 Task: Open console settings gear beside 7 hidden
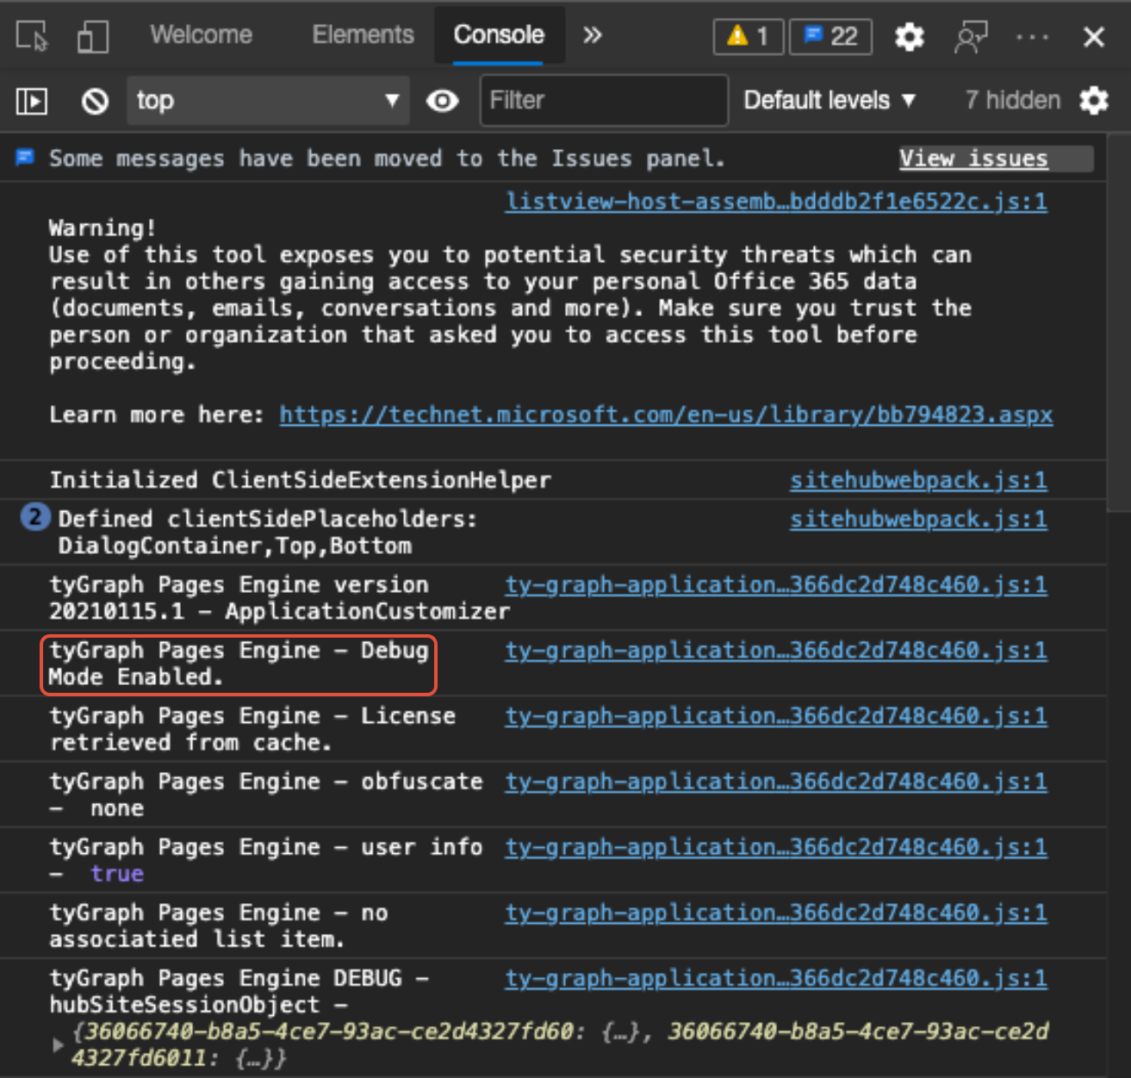(x=1093, y=101)
